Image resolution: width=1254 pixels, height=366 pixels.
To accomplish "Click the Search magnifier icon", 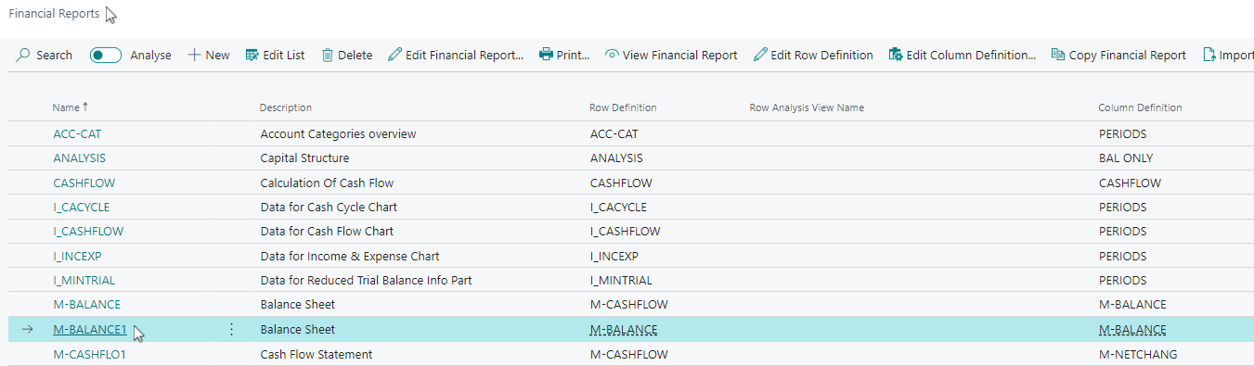I will click(x=23, y=56).
